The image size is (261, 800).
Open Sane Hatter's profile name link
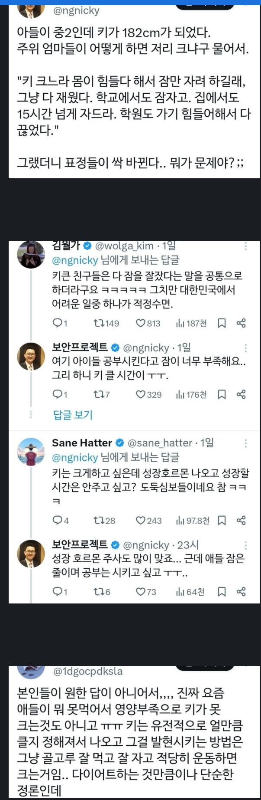pos(82,443)
